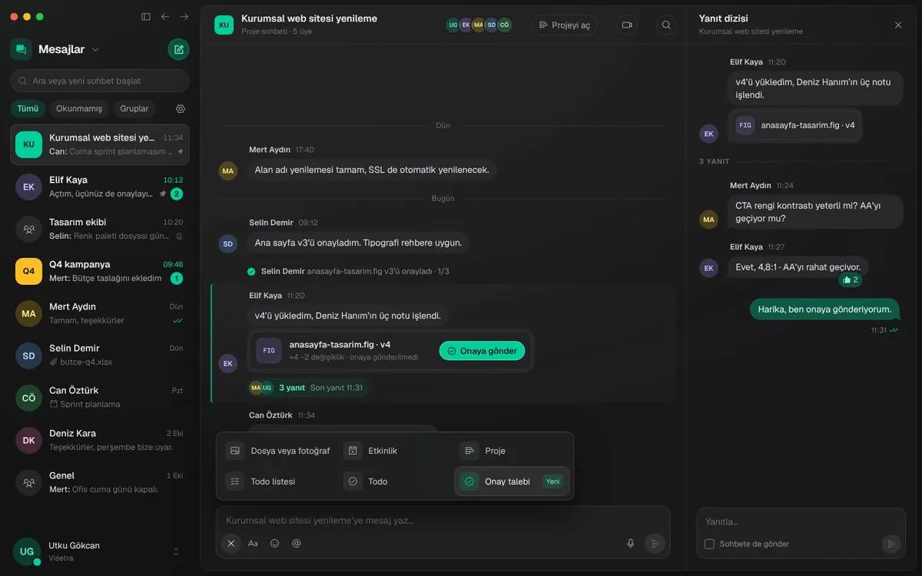The height and width of the screenshot is (576, 922).
Task: Go forward with the right arrow
Action: tap(184, 16)
